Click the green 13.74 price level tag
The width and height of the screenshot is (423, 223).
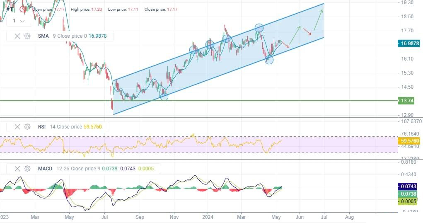pyautogui.click(x=406, y=101)
